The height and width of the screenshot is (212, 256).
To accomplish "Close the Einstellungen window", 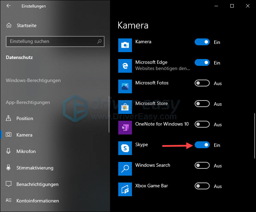I will tap(248, 6).
